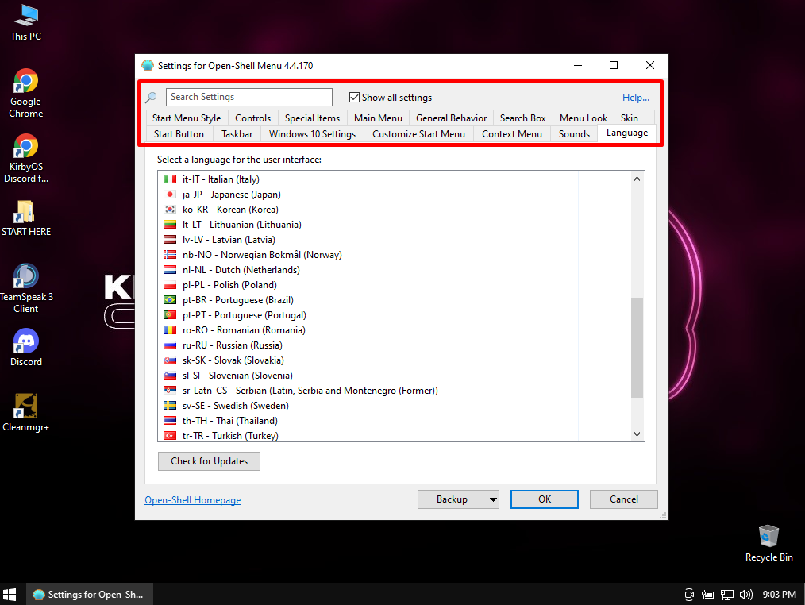The width and height of the screenshot is (805, 605).
Task: Open the Context Menu tab
Action: [512, 134]
